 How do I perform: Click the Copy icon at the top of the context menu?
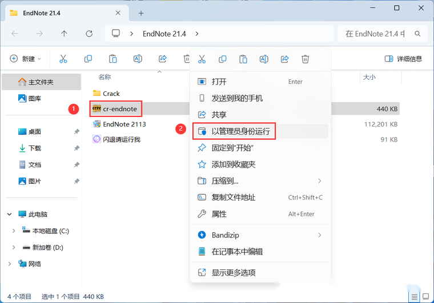coord(223,59)
